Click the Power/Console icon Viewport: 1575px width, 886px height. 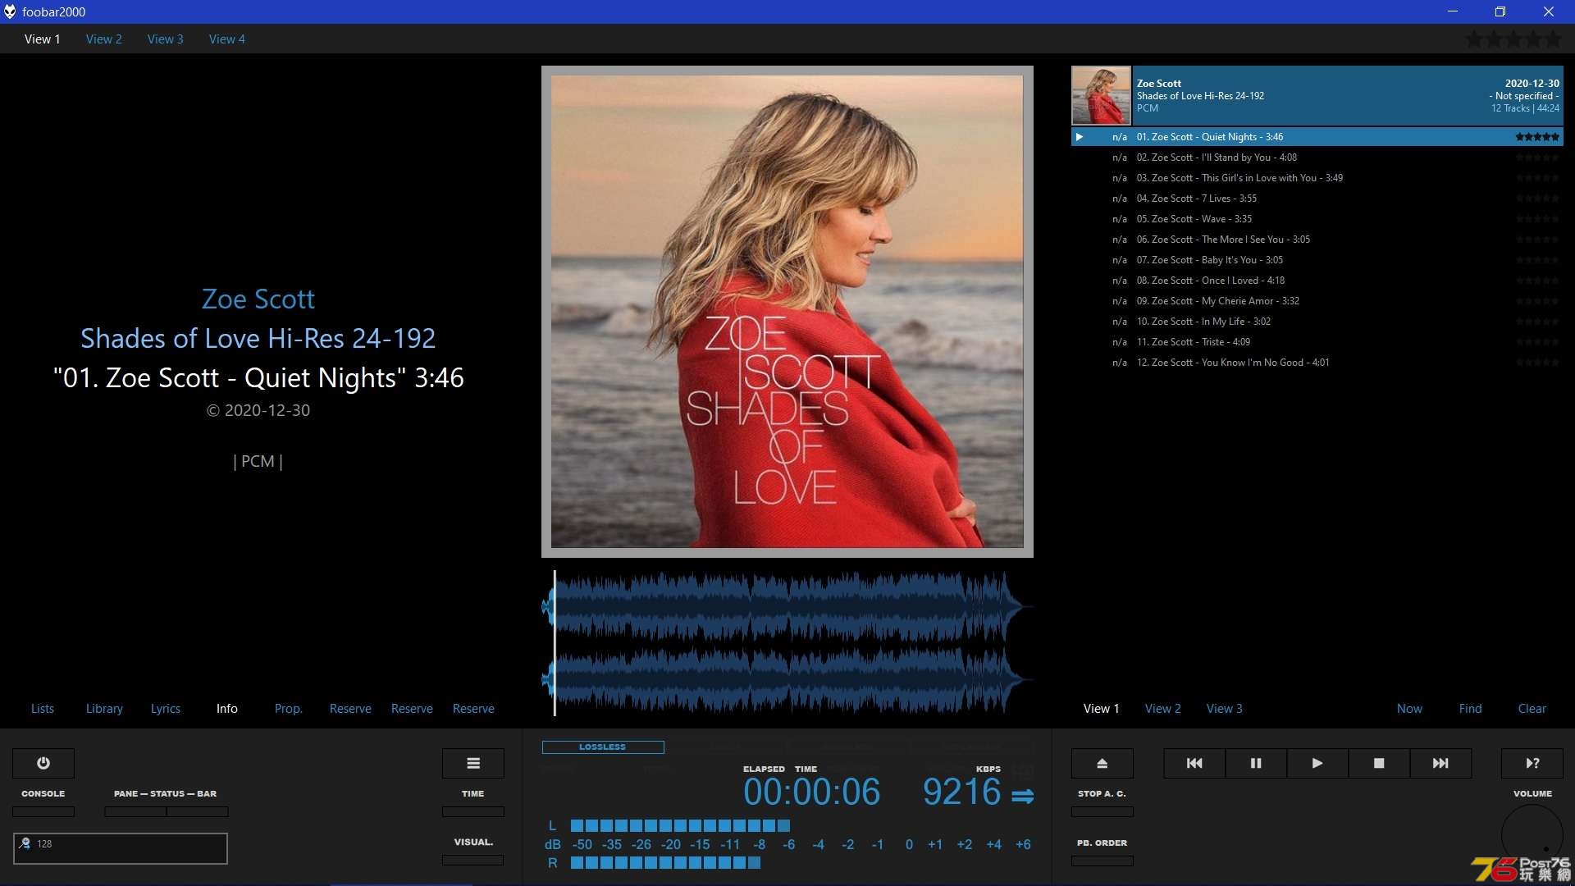[43, 763]
